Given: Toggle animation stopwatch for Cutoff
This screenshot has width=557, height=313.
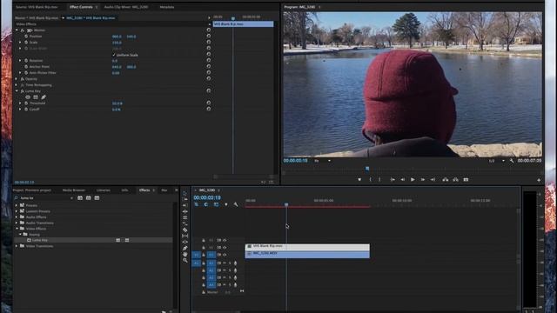Looking at the screenshot, I should [x=26, y=109].
